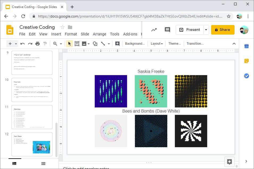254x169 pixels.
Task: Open the Format menu
Action: click(71, 34)
